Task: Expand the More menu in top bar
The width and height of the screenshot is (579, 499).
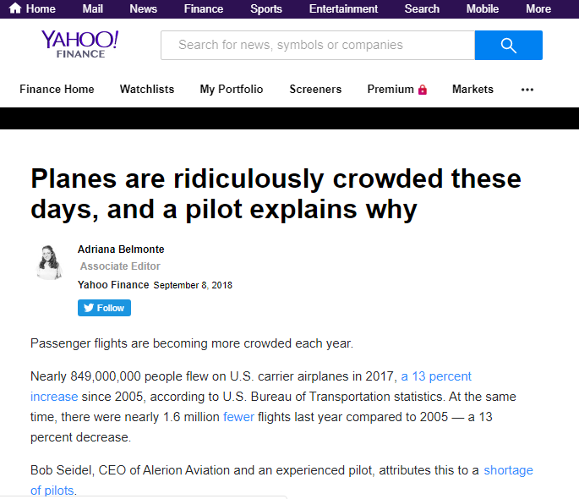Action: tap(538, 8)
